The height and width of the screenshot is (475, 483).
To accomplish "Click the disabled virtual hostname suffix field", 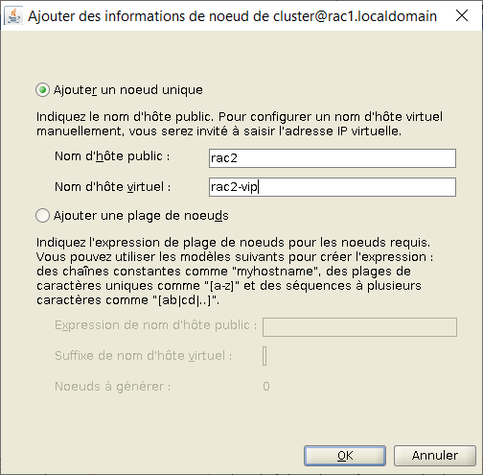I will click(264, 356).
